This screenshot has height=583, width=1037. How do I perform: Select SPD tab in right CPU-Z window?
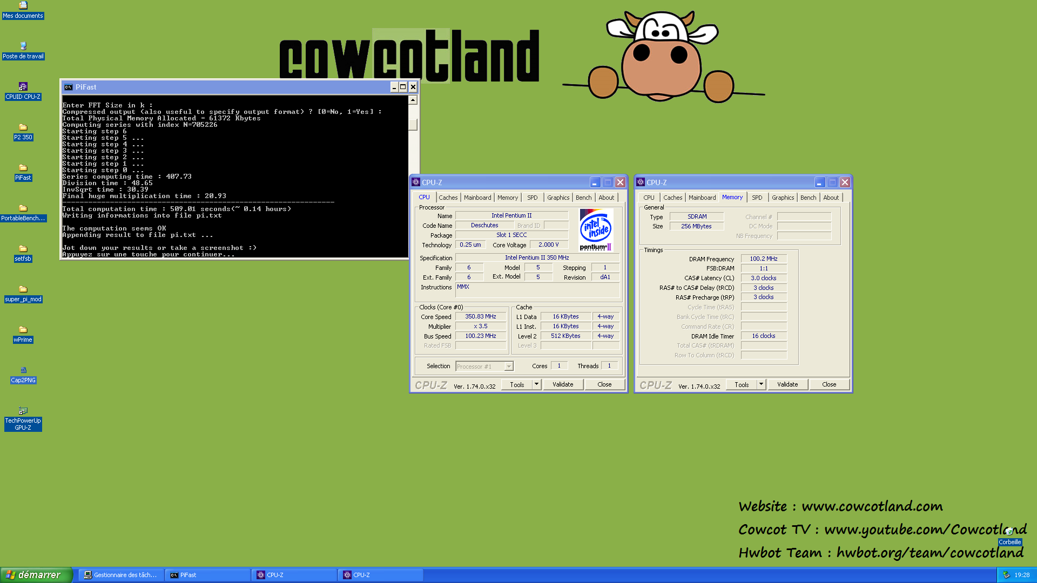[x=757, y=198]
